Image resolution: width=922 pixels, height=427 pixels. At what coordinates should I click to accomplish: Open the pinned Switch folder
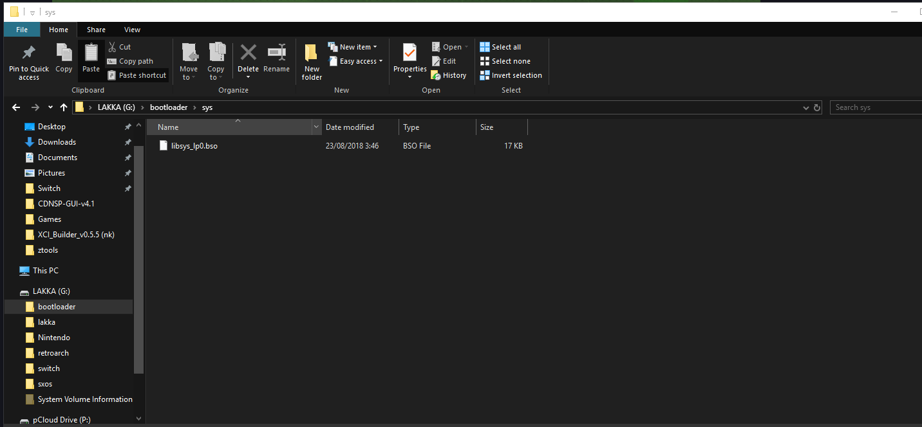pos(49,188)
